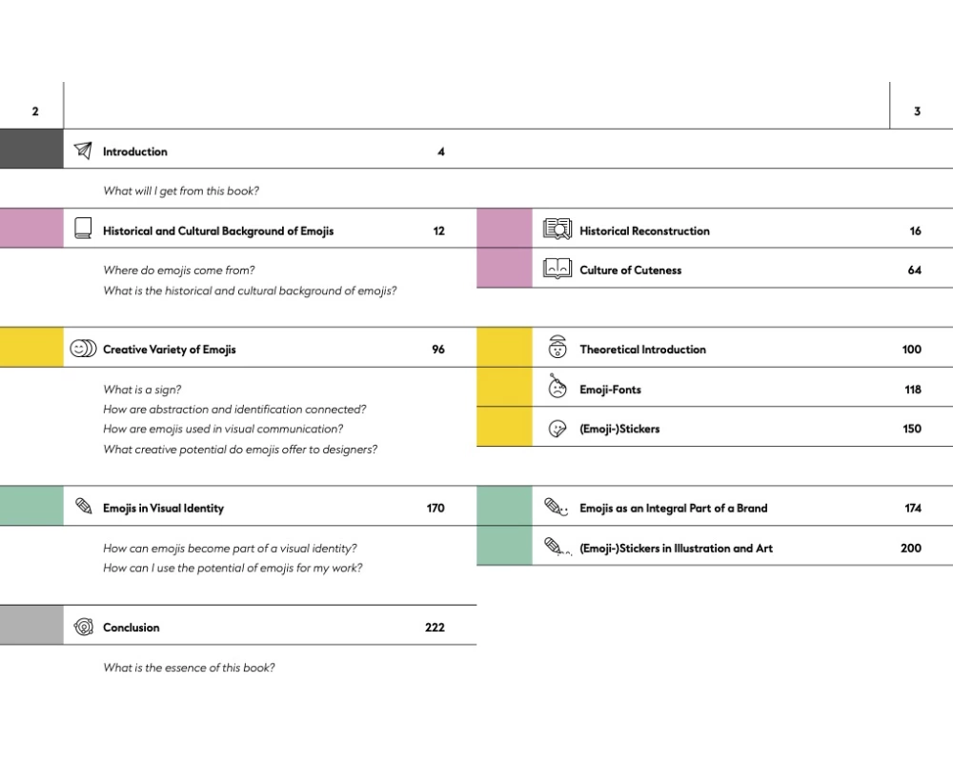Click the open book icon for Culture of Cuteness
This screenshot has width=953, height=762.
(557, 270)
